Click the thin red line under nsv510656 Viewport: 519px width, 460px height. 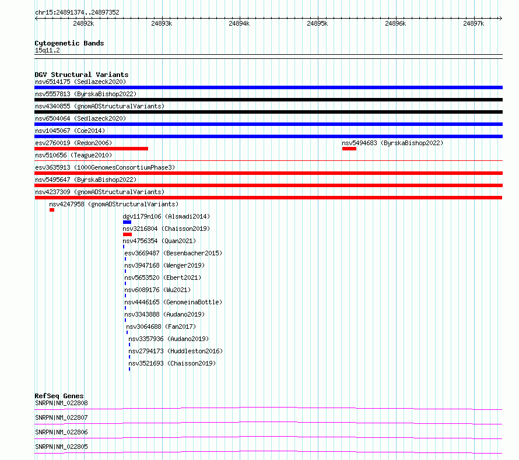click(x=268, y=161)
